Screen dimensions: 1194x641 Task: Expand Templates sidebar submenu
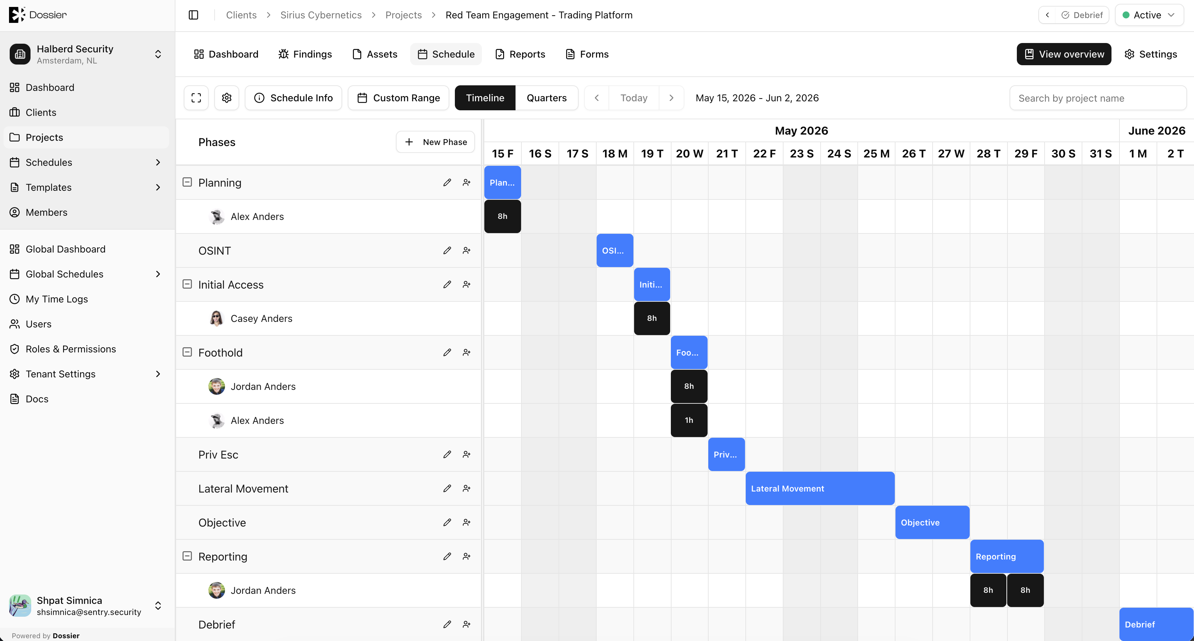[x=158, y=187]
